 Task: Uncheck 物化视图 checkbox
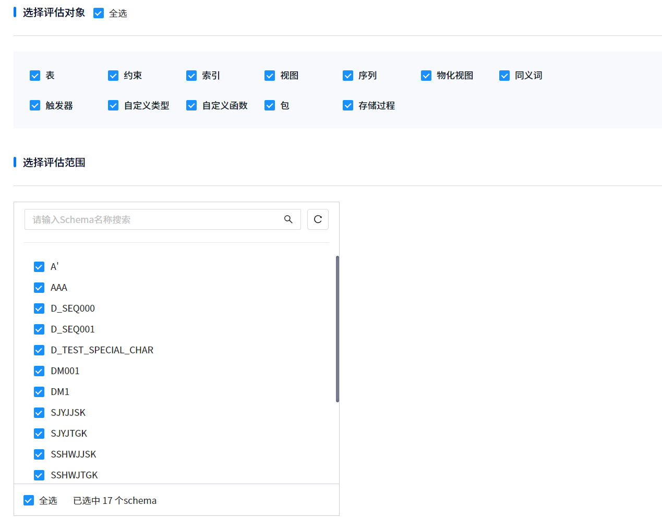tap(426, 76)
